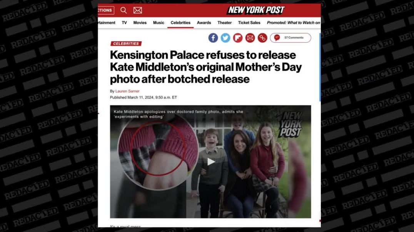Click the red Celebrities category tag
Viewport: 414px width, 232px height.
pos(126,43)
